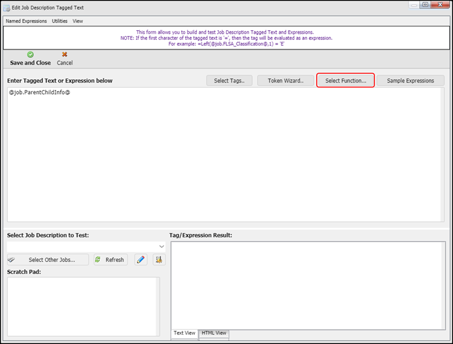Screen dimensions: 453x344
Task: Click the green Save and Close checkmark icon
Action: click(x=30, y=55)
